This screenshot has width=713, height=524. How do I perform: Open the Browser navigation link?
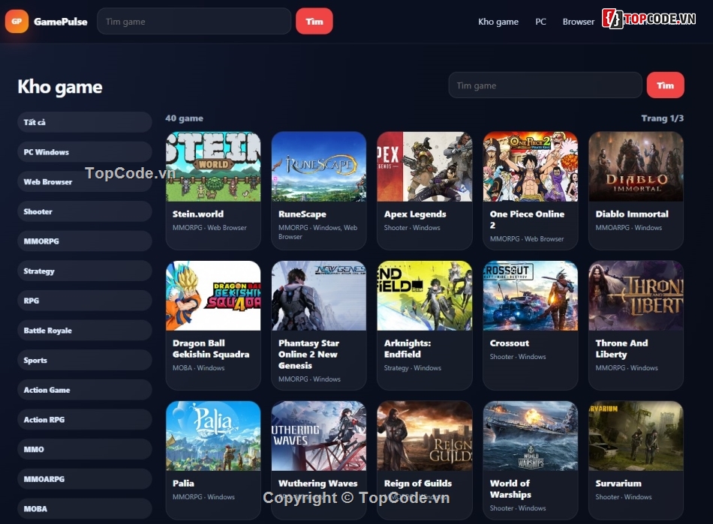coord(578,21)
